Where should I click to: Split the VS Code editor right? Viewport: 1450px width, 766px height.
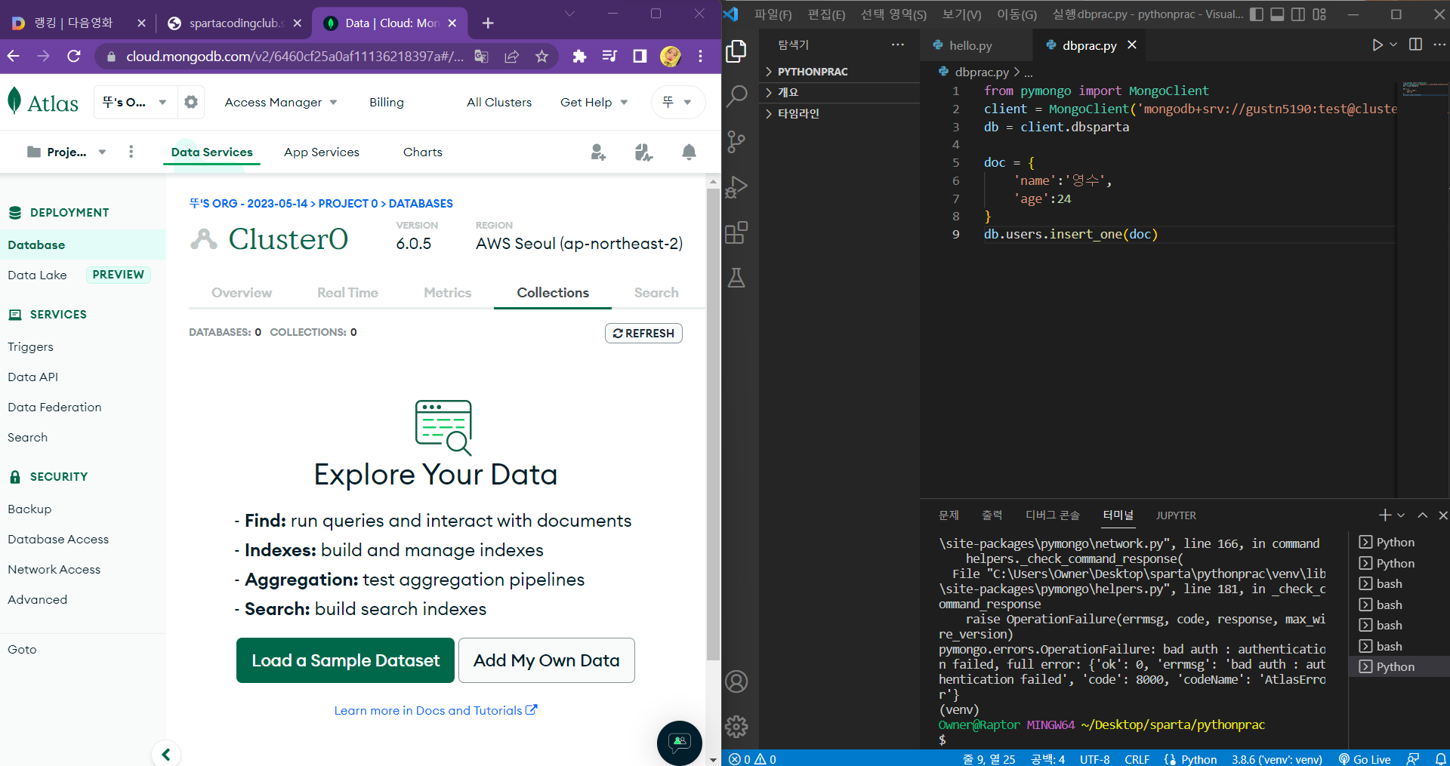(x=1415, y=45)
